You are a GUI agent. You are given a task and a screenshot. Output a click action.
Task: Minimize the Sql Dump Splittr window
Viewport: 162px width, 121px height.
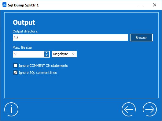141,5
